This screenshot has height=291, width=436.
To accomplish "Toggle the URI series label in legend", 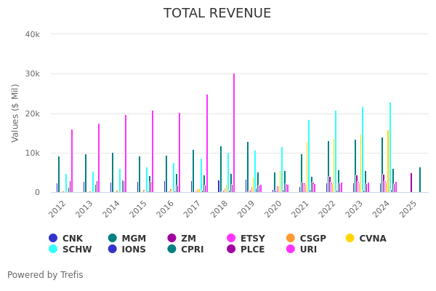I will [308, 250].
